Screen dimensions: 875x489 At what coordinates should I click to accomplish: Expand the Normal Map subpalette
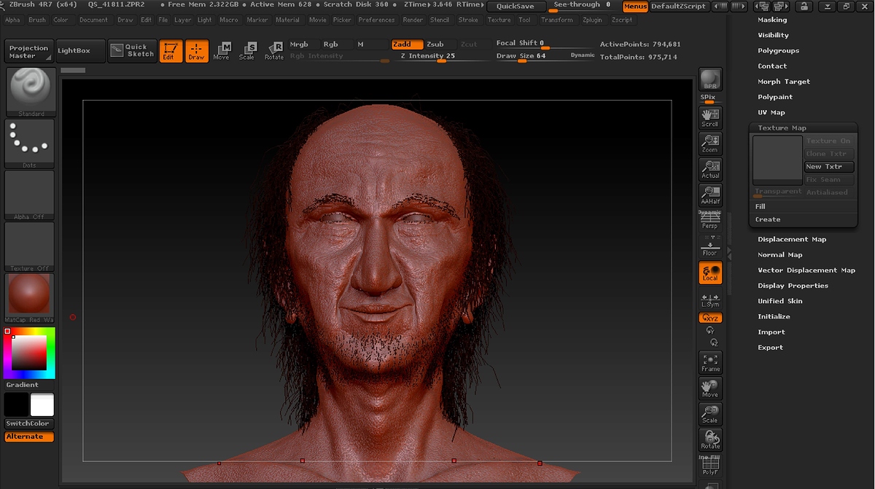779,254
